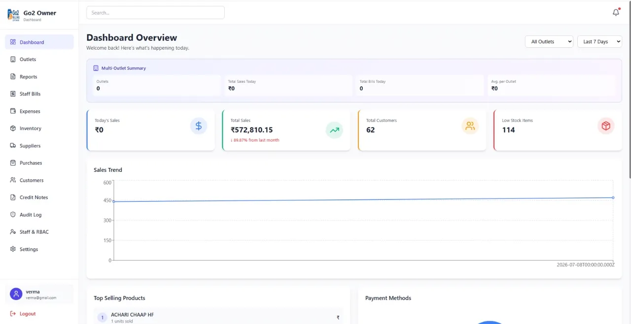Click the Payment Methods heading
The width and height of the screenshot is (631, 324).
pos(388,298)
